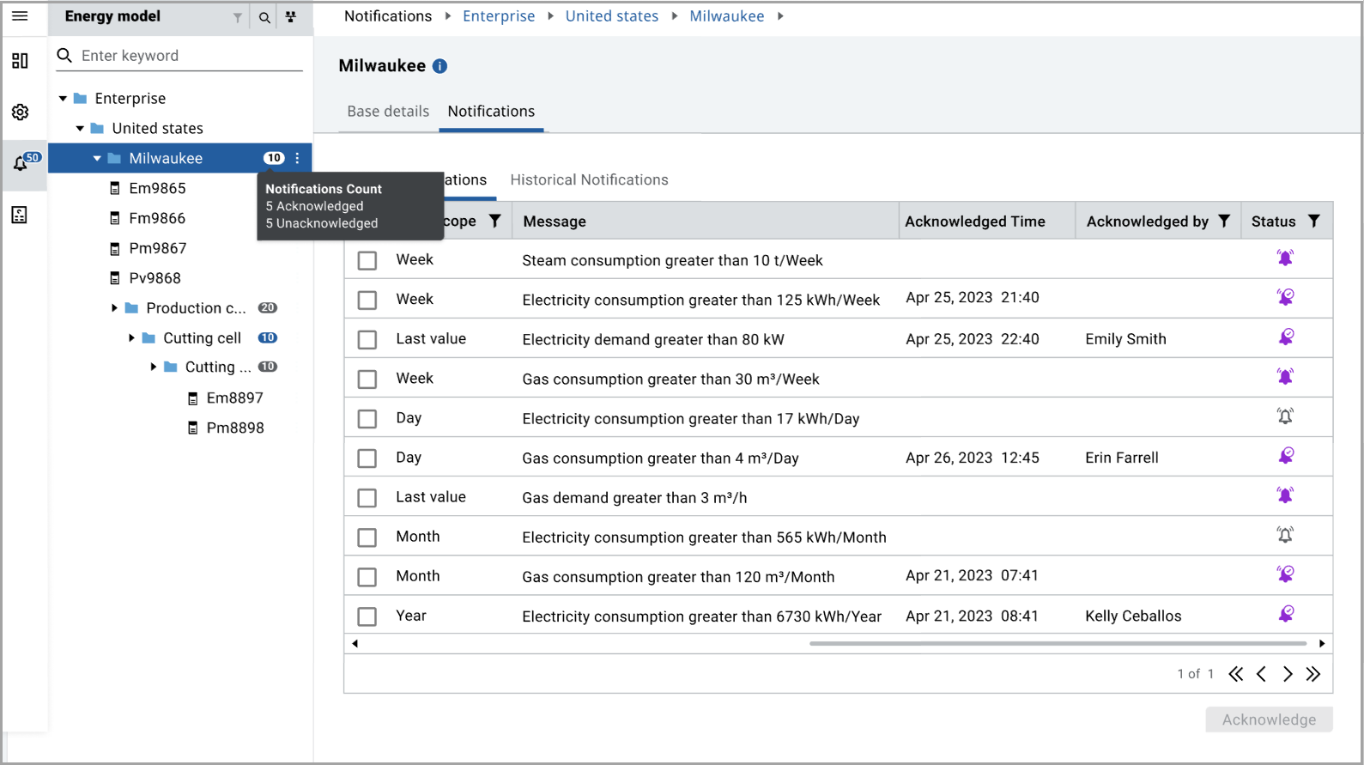The width and height of the screenshot is (1364, 765).
Task: Filter the Acknowledged by column
Action: click(1224, 222)
